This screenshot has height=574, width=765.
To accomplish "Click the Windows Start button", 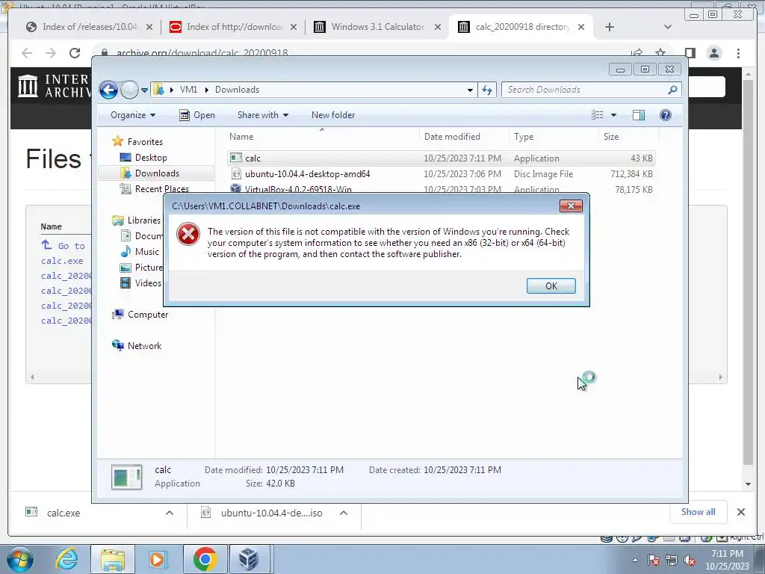I will tap(20, 559).
